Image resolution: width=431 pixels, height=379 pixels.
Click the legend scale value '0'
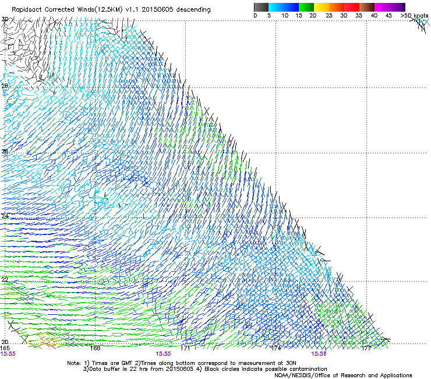(255, 15)
